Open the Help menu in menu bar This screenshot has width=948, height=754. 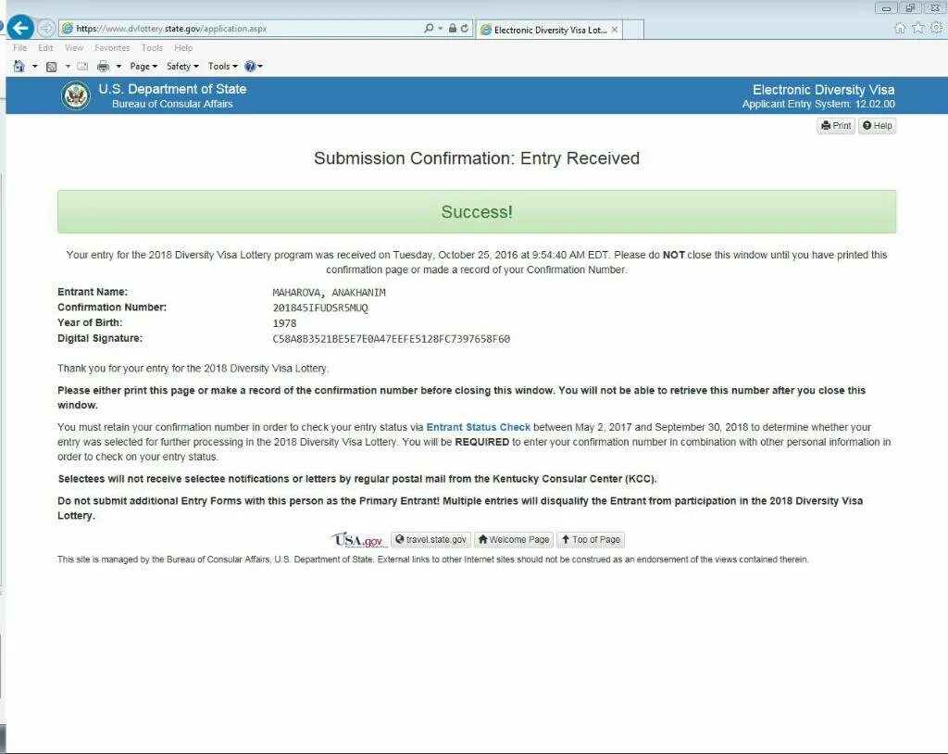pos(183,48)
